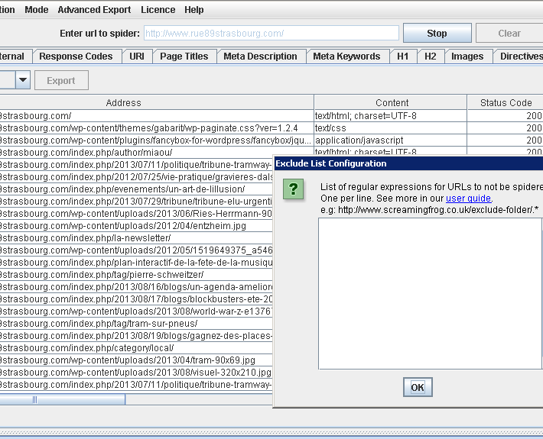Click the URL to spider input field
This screenshot has width=543, height=439.
(x=271, y=34)
